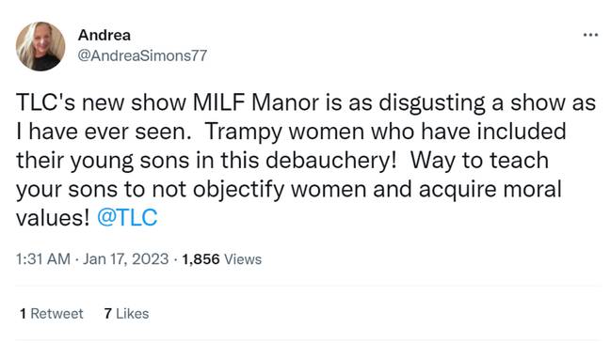Click the phrase Trampy women in the tweet
This screenshot has width=610, height=343.
pyautogui.click(x=285, y=133)
